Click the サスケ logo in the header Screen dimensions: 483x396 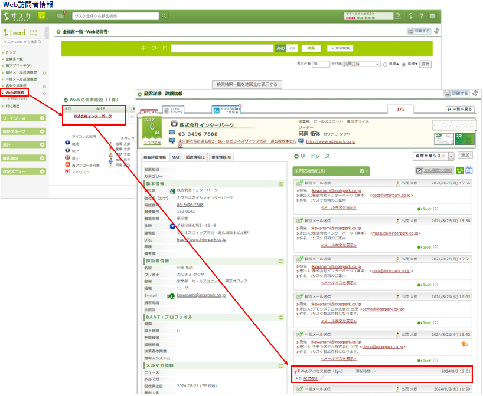pos(17,16)
